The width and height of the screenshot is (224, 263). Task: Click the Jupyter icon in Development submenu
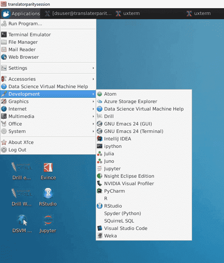click(100, 168)
